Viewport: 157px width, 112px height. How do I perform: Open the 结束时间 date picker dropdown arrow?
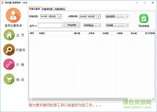tap(99, 17)
